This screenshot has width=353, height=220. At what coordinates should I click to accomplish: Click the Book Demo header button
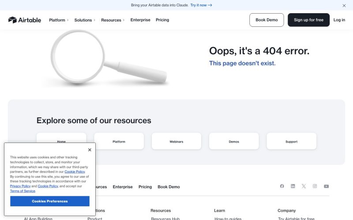coord(267,20)
